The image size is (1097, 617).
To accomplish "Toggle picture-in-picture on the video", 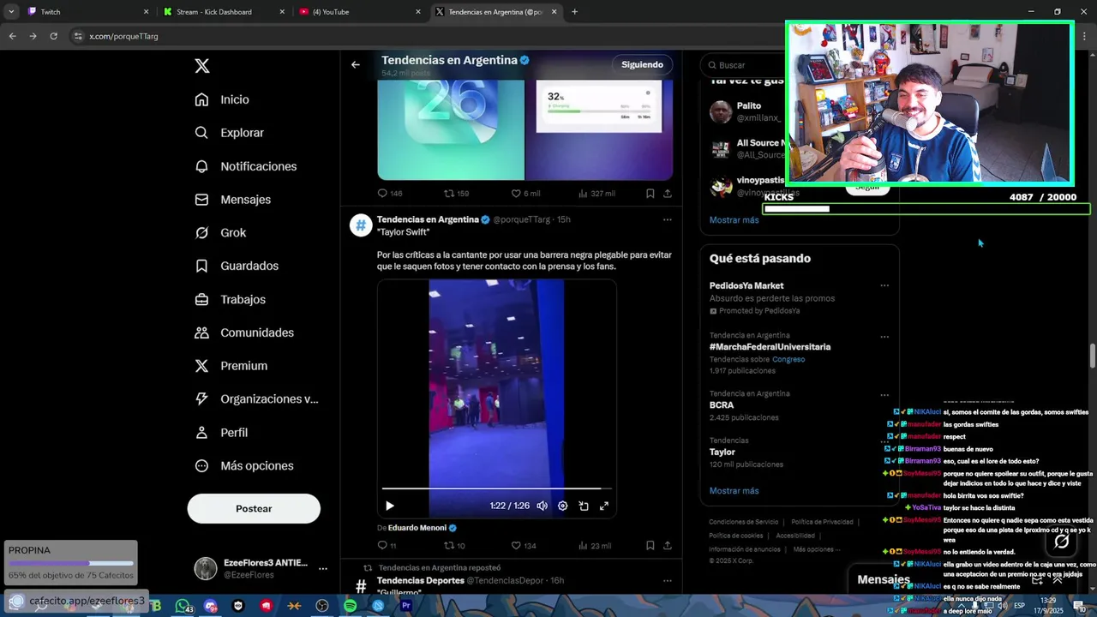I will 584,506.
